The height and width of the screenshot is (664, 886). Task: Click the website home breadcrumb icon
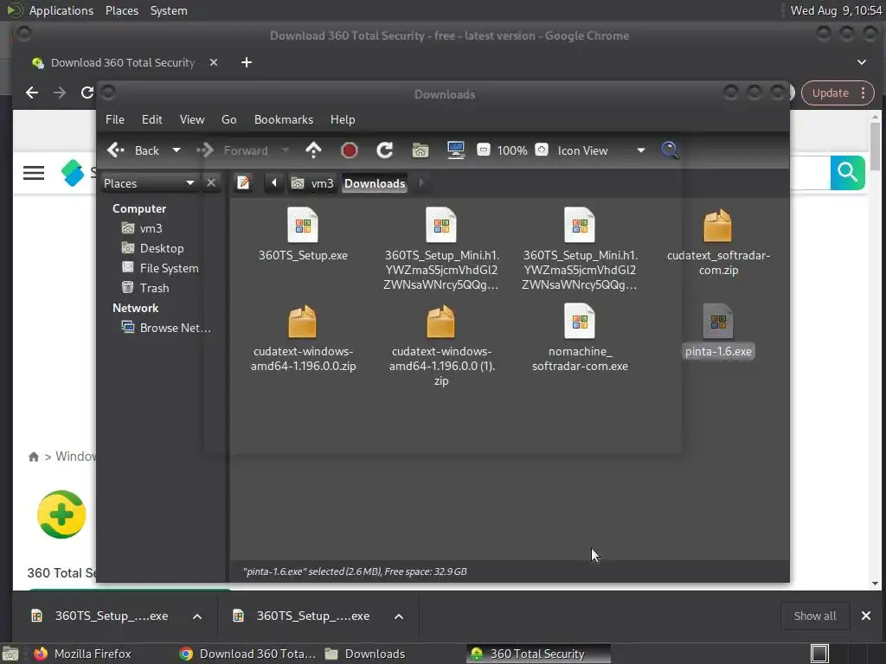click(34, 456)
